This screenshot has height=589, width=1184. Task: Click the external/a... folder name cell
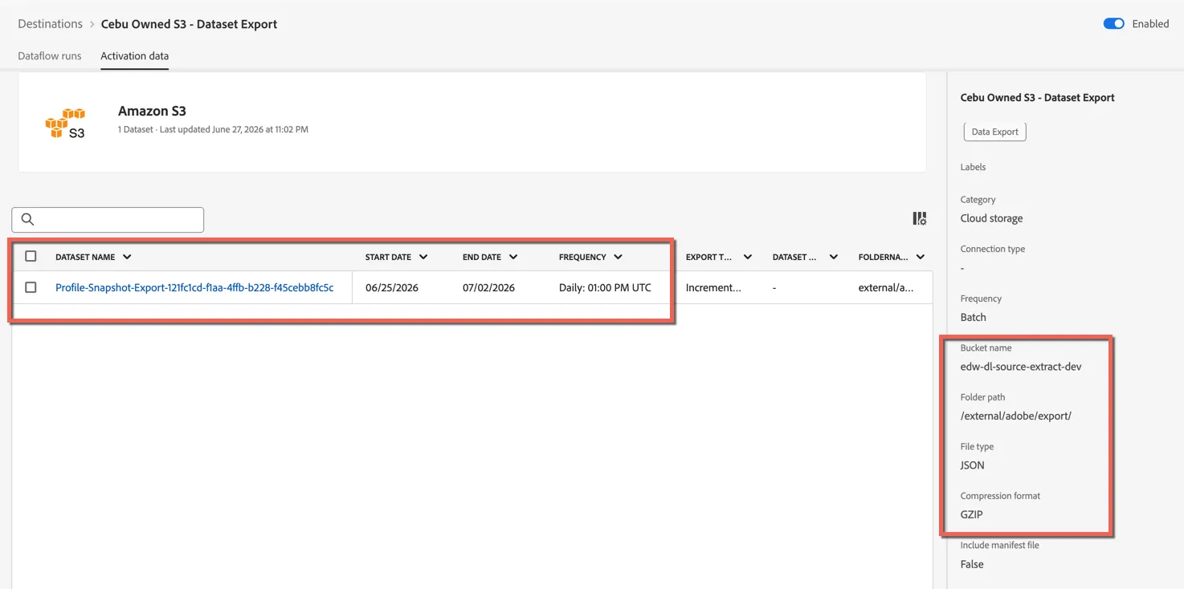coord(886,287)
